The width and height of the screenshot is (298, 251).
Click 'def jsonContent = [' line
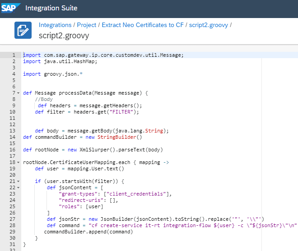[x=75, y=187]
